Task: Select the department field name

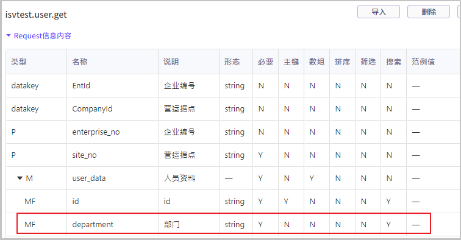Action: [93, 224]
